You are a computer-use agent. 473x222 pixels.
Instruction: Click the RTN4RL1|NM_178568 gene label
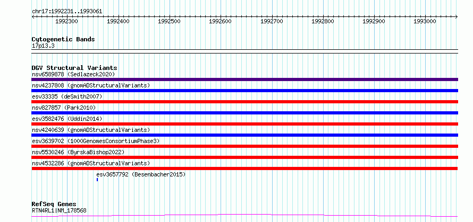click(59, 210)
